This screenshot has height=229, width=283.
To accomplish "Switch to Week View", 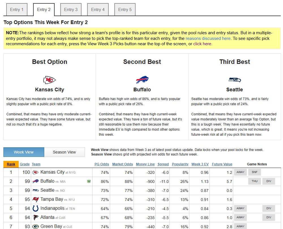I will pos(24,152).
